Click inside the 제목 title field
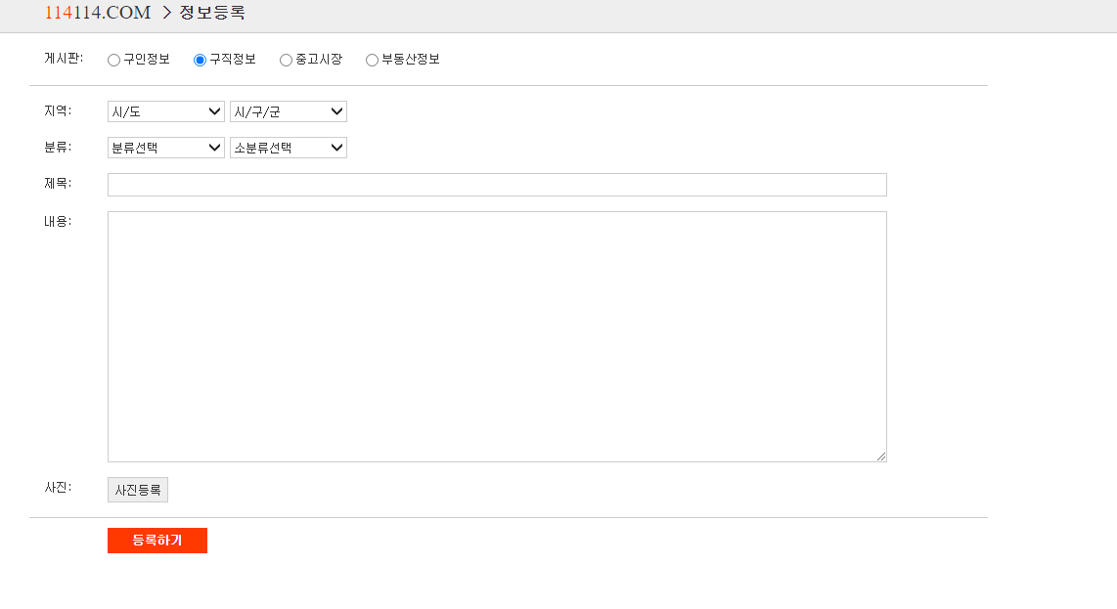 click(497, 184)
